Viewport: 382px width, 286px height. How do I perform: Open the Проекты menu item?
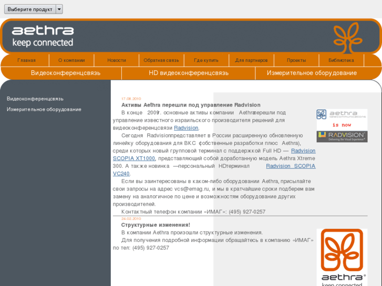click(x=296, y=60)
